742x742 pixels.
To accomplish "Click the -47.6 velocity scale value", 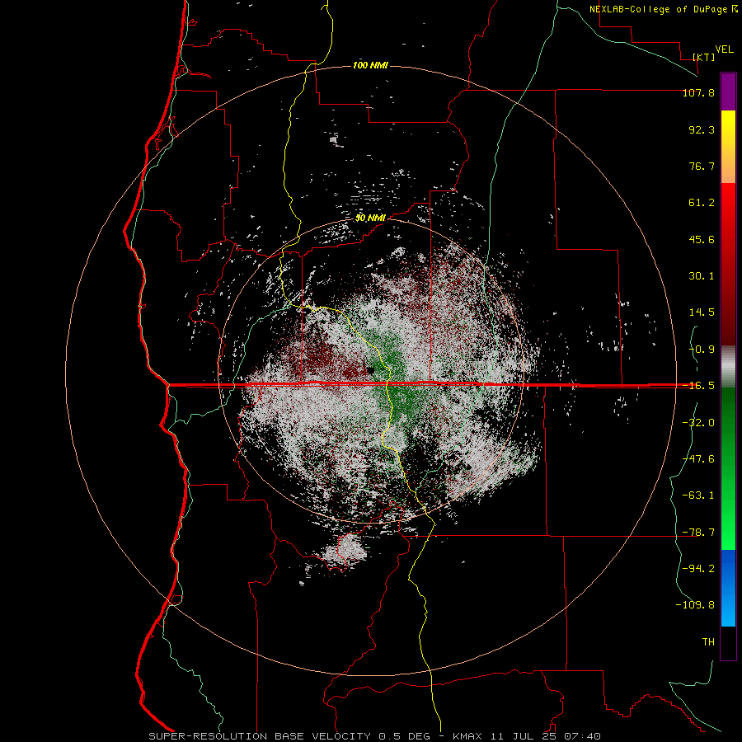I will [x=698, y=459].
